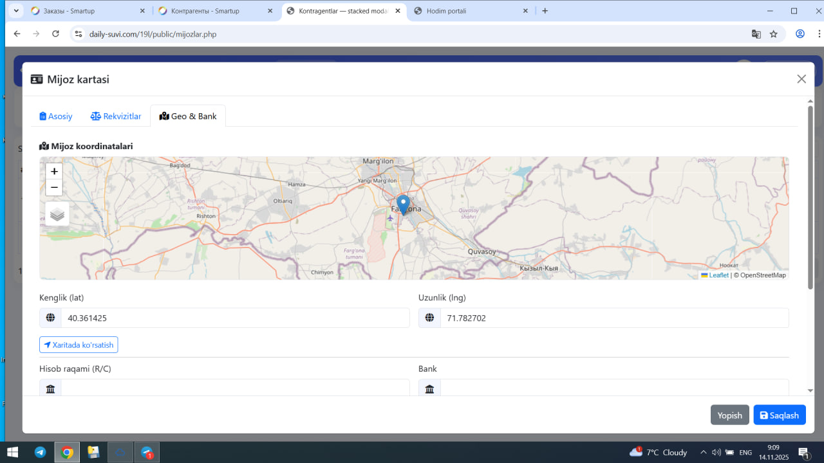Reload the page
The height and width of the screenshot is (463, 824).
pos(56,34)
